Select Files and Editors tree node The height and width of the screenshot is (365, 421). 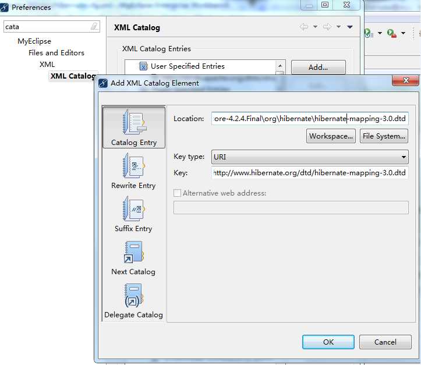[56, 53]
